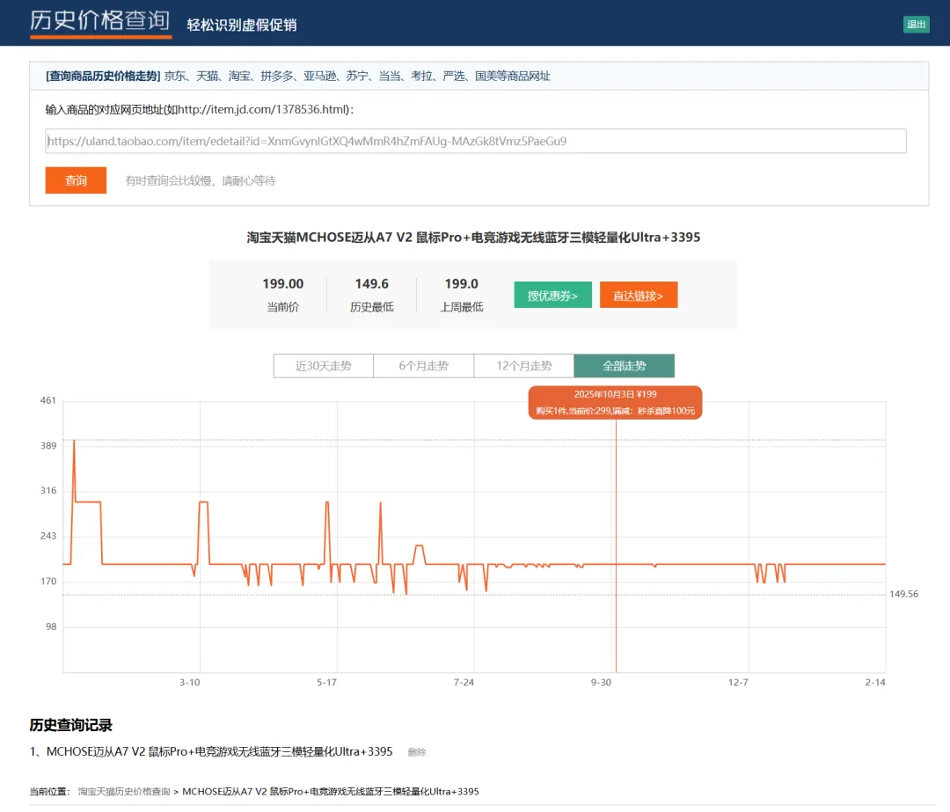Click the 199.0 上周最低 value
Screen dimensions: 950x812
click(x=461, y=283)
